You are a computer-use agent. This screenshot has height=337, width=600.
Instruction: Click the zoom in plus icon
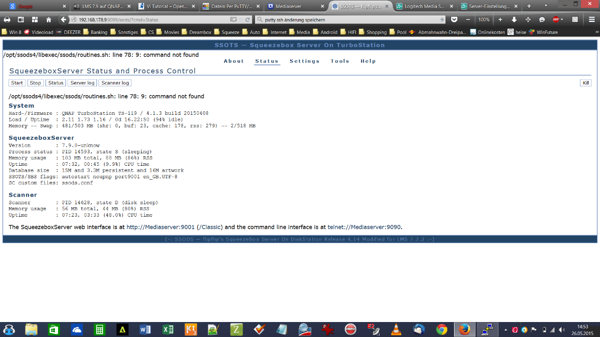[500, 19]
